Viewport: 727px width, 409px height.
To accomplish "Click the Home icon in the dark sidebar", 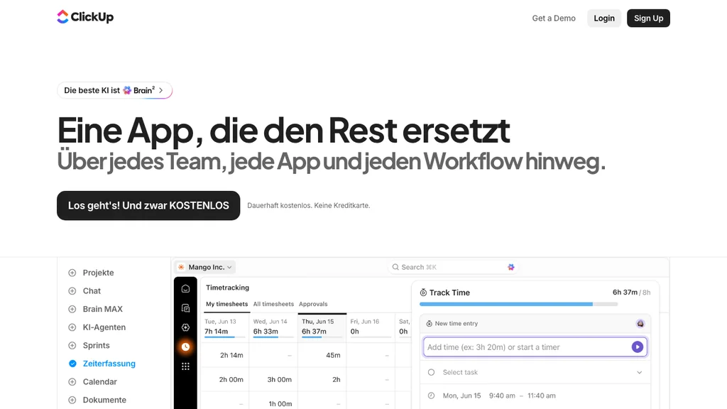I will 185,289.
